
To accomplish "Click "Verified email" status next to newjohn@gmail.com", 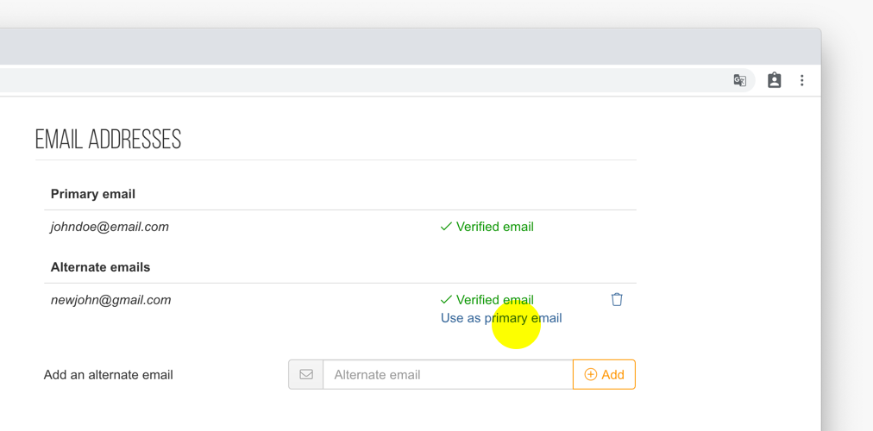I will tap(494, 300).
